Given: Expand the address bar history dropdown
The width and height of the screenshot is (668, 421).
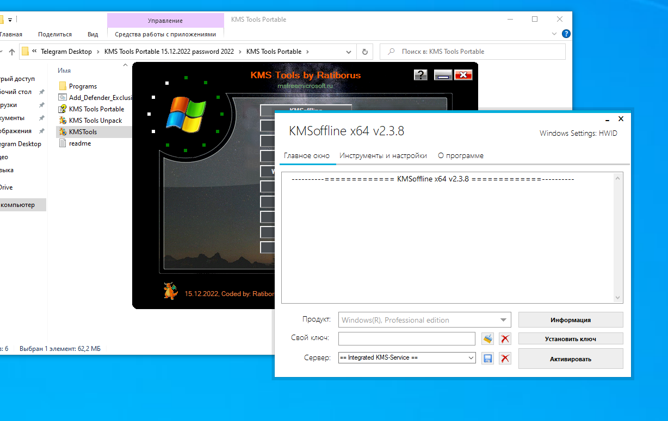Looking at the screenshot, I should (349, 52).
